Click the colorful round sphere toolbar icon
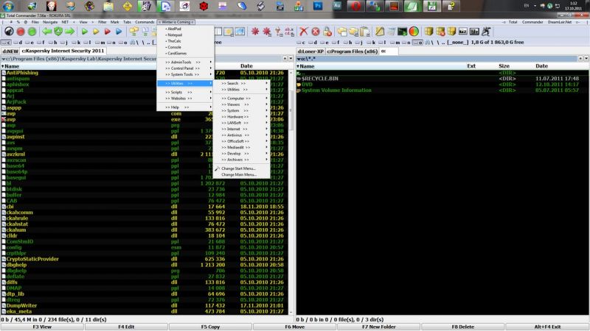 click(414, 32)
